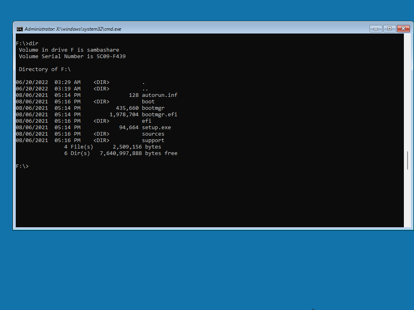This screenshot has height=310, width=414.
Task: Maximize the Administrator cmd.exe window
Action: tap(389, 29)
